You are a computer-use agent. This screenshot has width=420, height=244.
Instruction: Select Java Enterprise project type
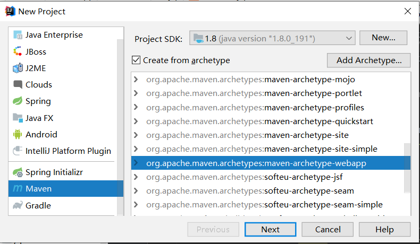(54, 35)
